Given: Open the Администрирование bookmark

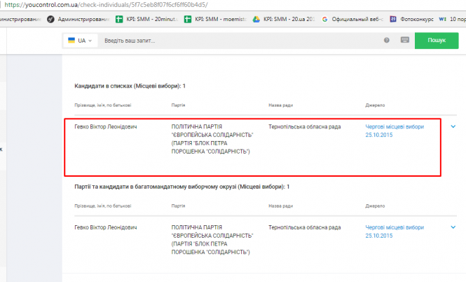Looking at the screenshot, I should coord(77,19).
